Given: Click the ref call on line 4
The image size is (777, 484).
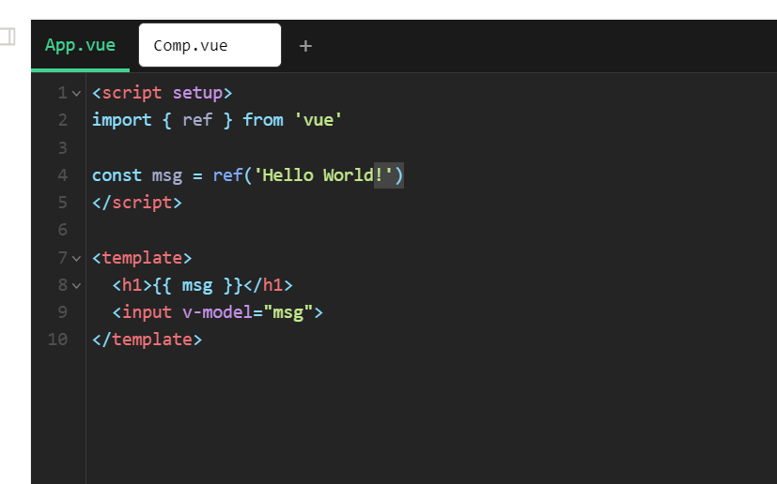Looking at the screenshot, I should click(x=227, y=175).
